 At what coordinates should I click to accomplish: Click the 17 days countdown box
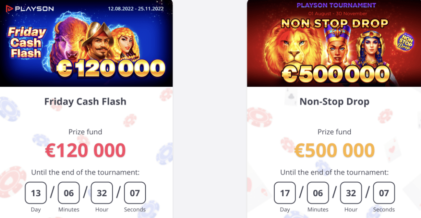285,193
